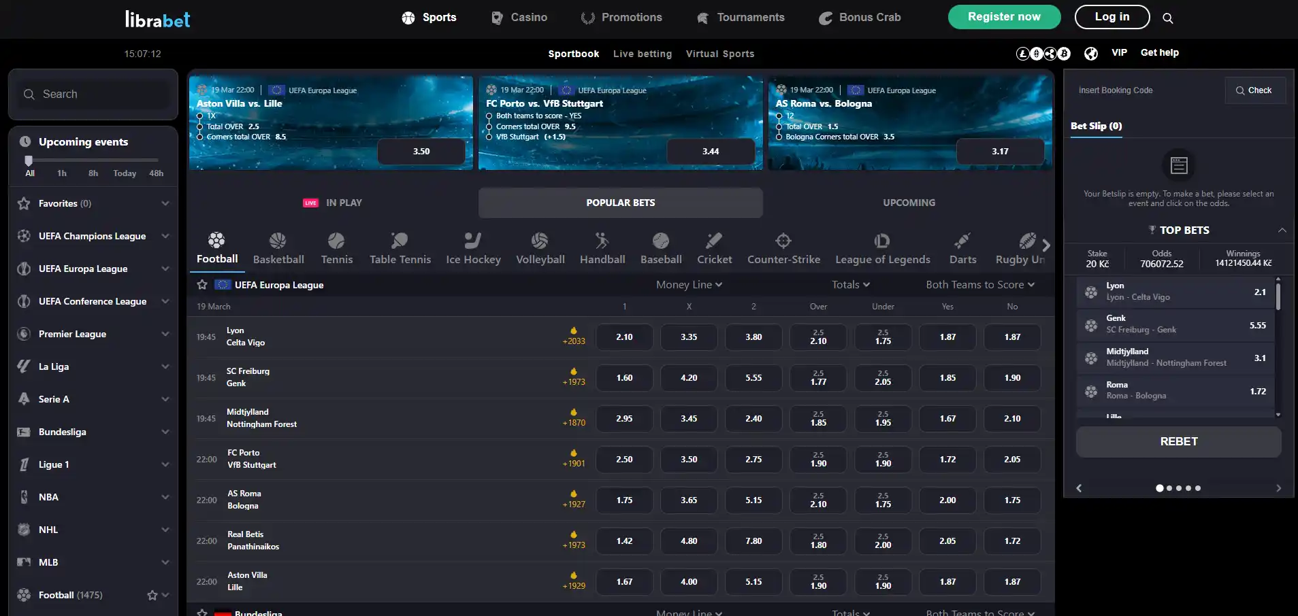Viewport: 1298px width, 616px height.
Task: Switch to Virtual Sports tab
Action: pos(720,54)
